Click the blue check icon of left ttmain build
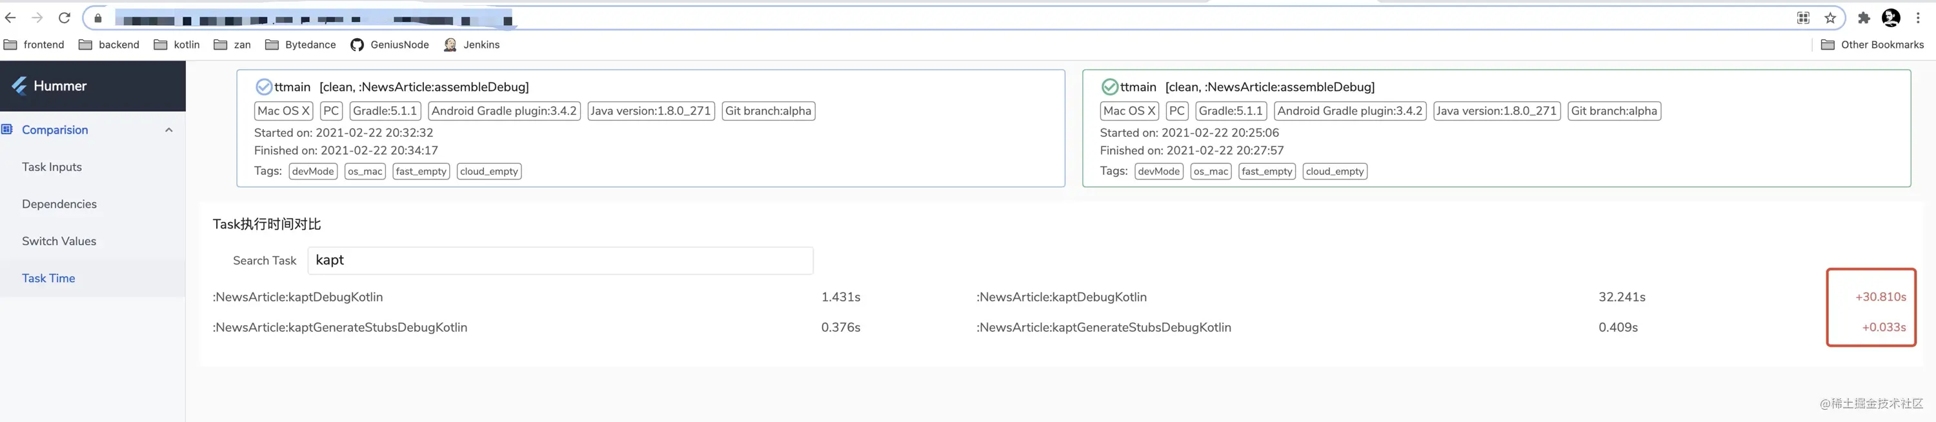1936x422 pixels. (264, 87)
